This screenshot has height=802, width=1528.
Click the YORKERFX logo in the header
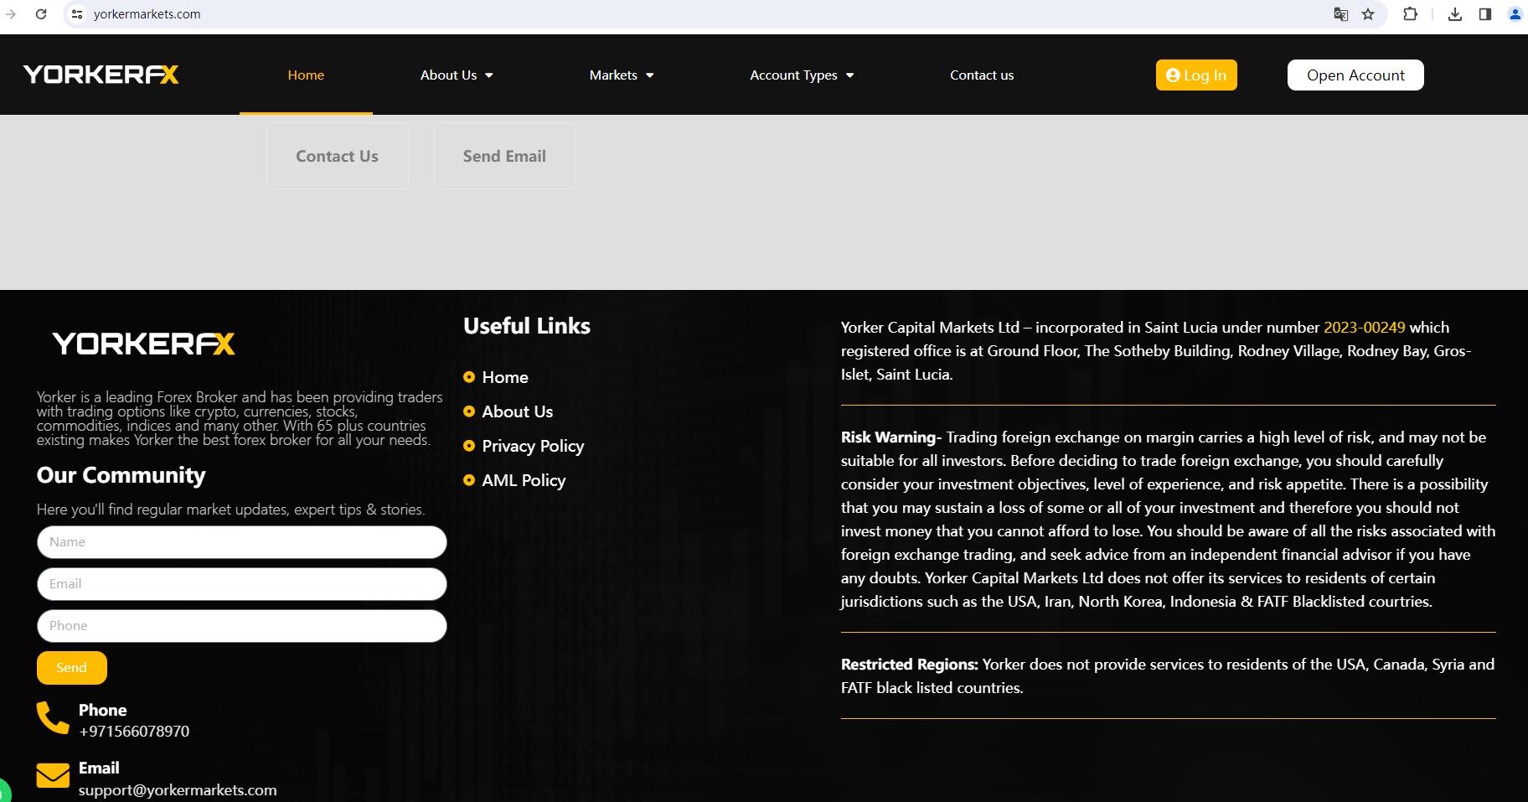pos(101,75)
